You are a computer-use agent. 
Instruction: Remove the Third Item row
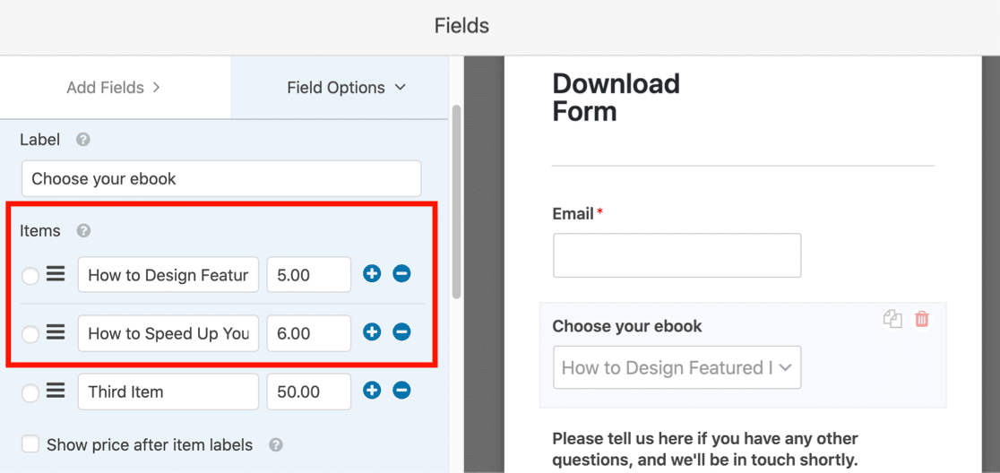[401, 391]
